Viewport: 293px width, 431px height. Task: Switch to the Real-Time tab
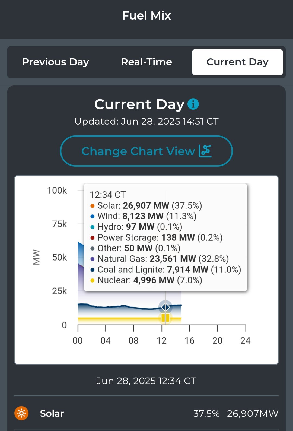[x=146, y=62]
